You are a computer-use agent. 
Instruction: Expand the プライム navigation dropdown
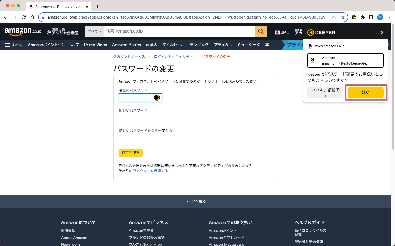pos(223,45)
